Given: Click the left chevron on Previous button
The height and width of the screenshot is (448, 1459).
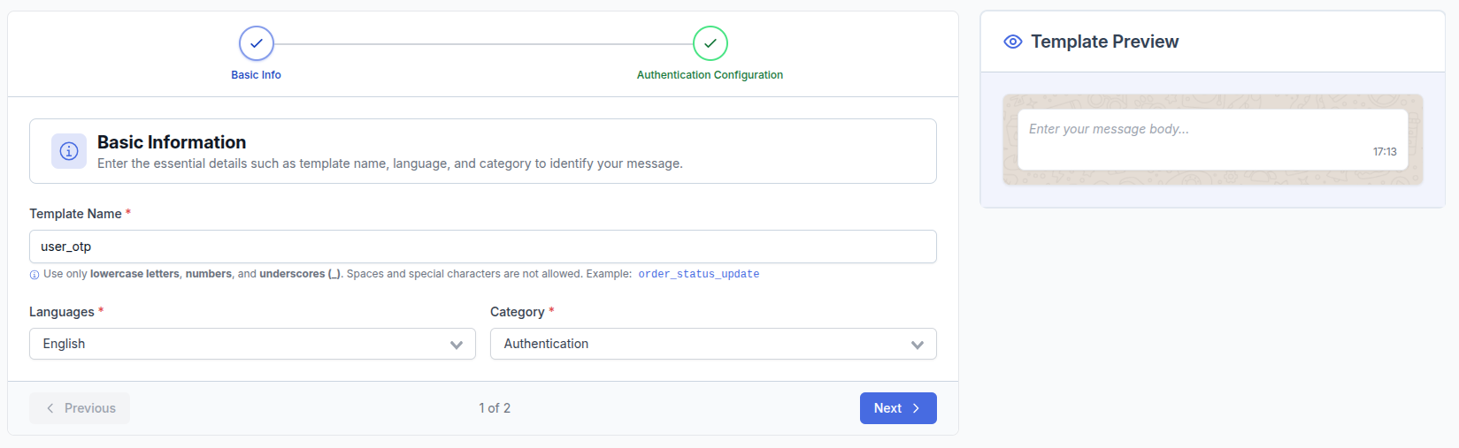Looking at the screenshot, I should click(50, 408).
